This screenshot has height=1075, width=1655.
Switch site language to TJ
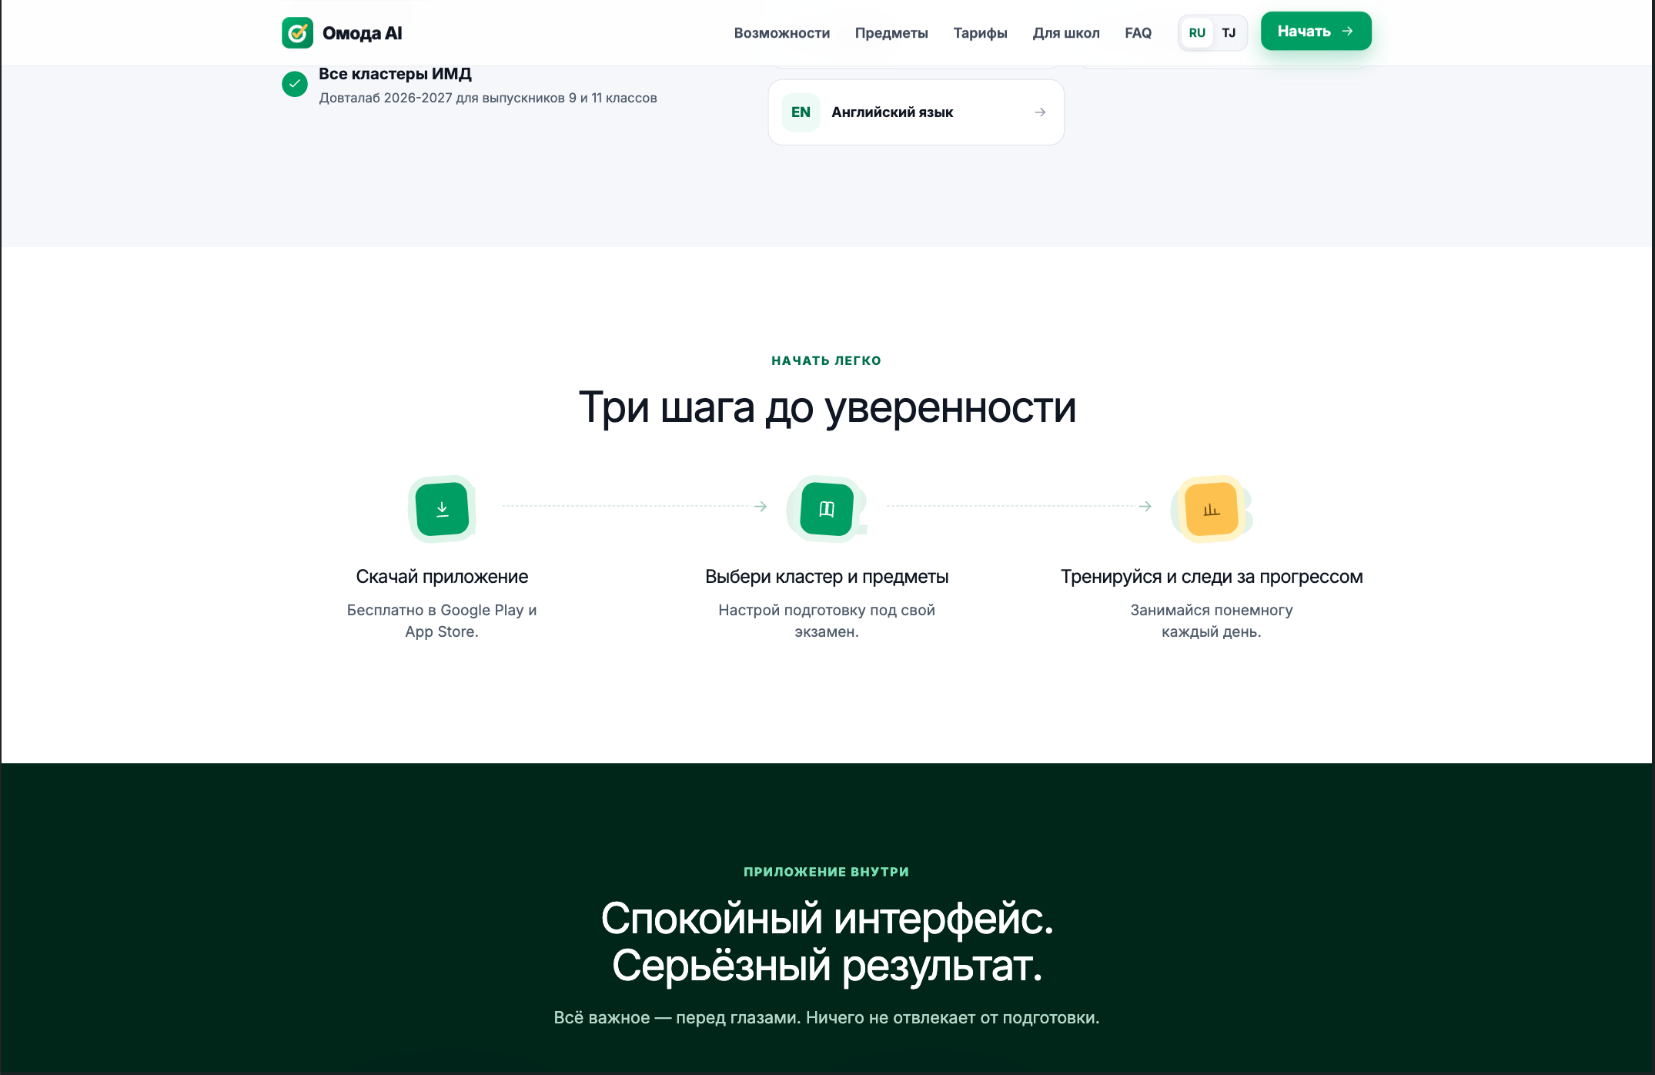click(1229, 33)
